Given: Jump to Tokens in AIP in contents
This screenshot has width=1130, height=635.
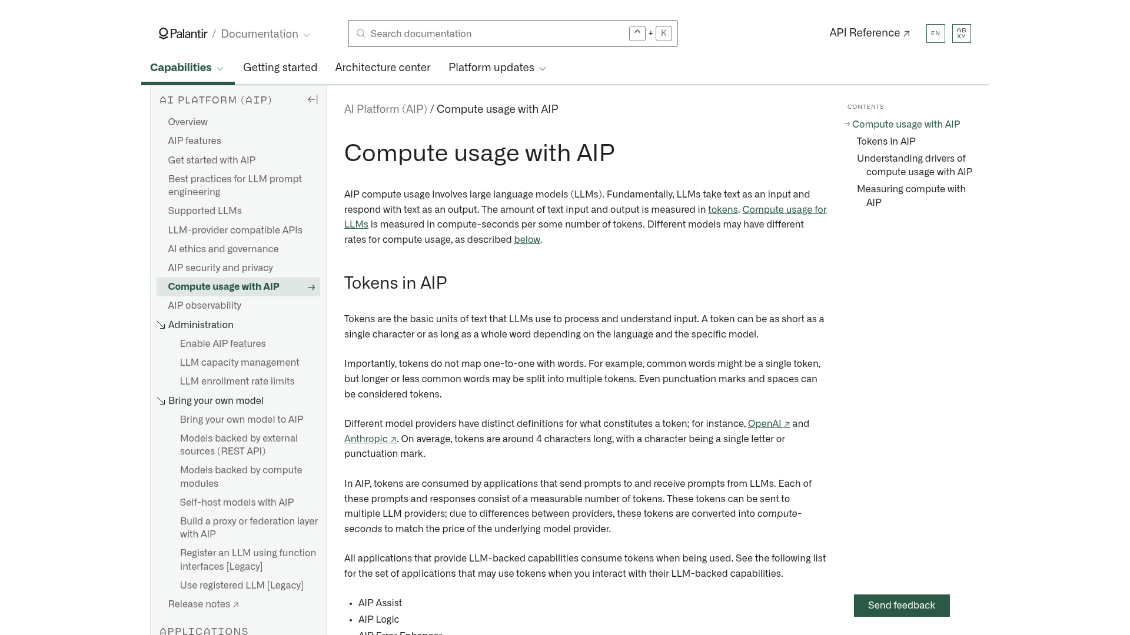Looking at the screenshot, I should coord(886,141).
